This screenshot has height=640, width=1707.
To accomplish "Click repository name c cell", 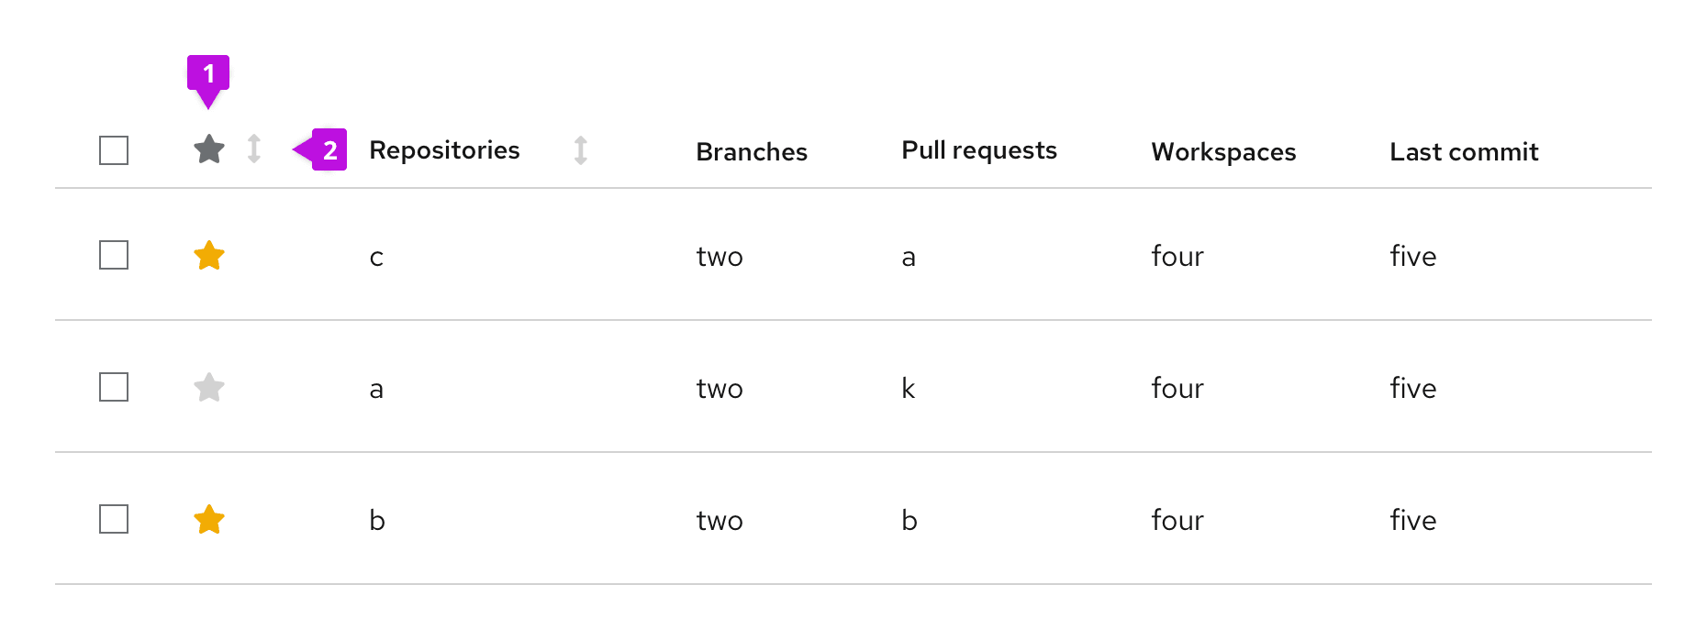I will click(x=376, y=258).
